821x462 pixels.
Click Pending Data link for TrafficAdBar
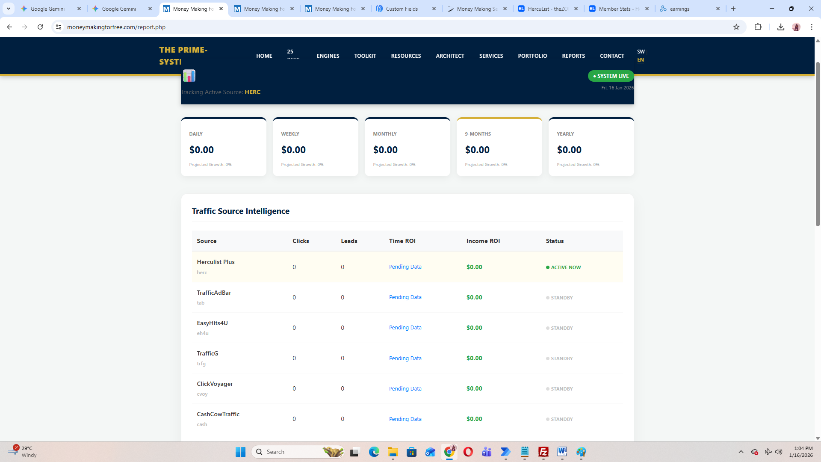[405, 297]
